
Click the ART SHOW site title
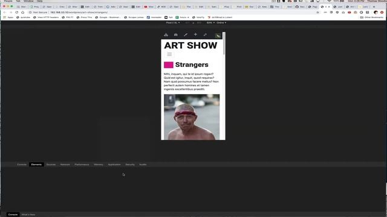(x=190, y=45)
